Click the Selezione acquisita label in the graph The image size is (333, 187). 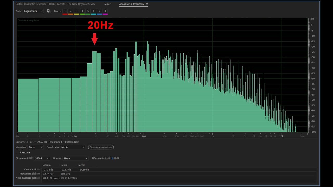pos(28,20)
